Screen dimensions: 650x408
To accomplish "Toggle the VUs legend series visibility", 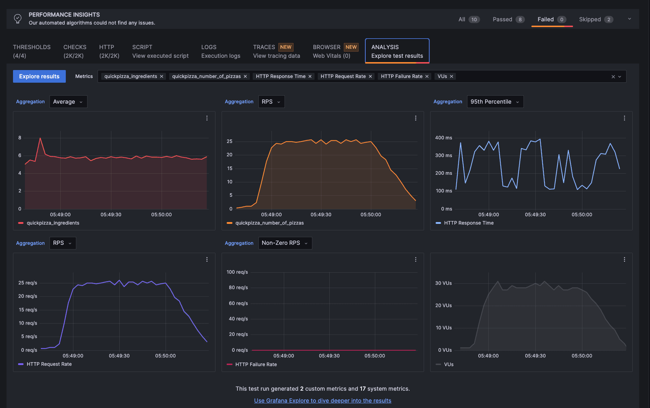I will (x=448, y=364).
